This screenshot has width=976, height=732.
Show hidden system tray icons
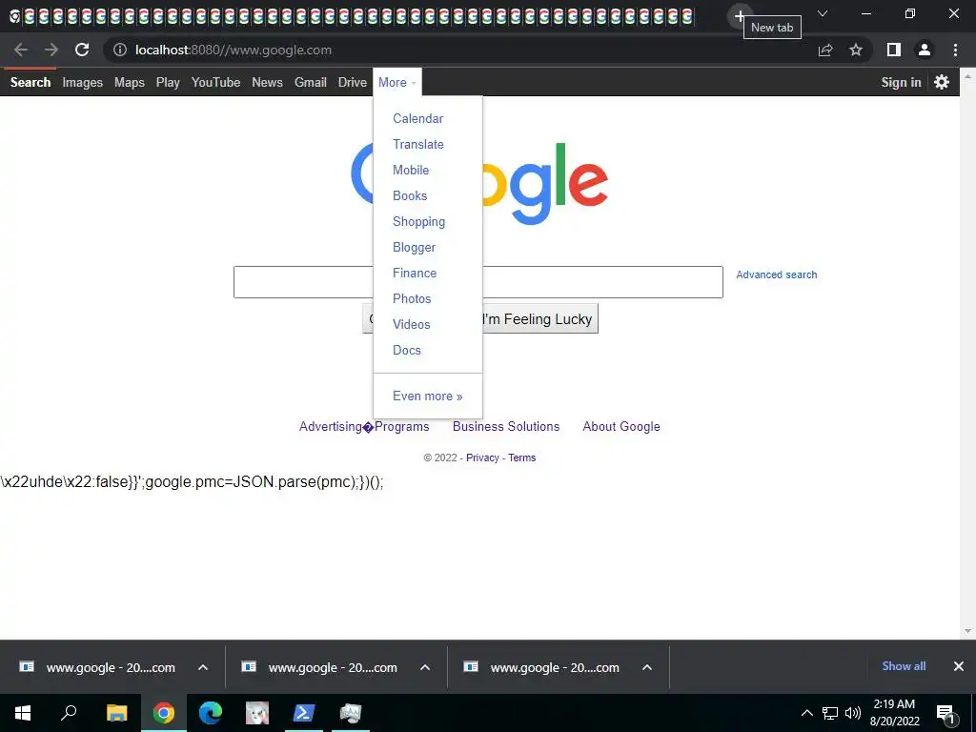click(x=806, y=713)
